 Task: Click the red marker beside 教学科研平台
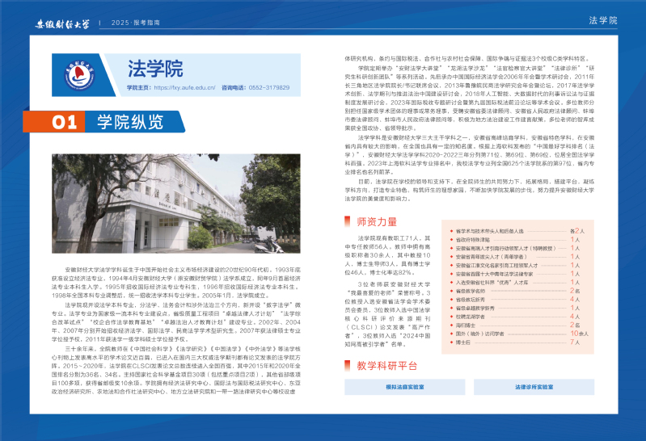[348, 365]
